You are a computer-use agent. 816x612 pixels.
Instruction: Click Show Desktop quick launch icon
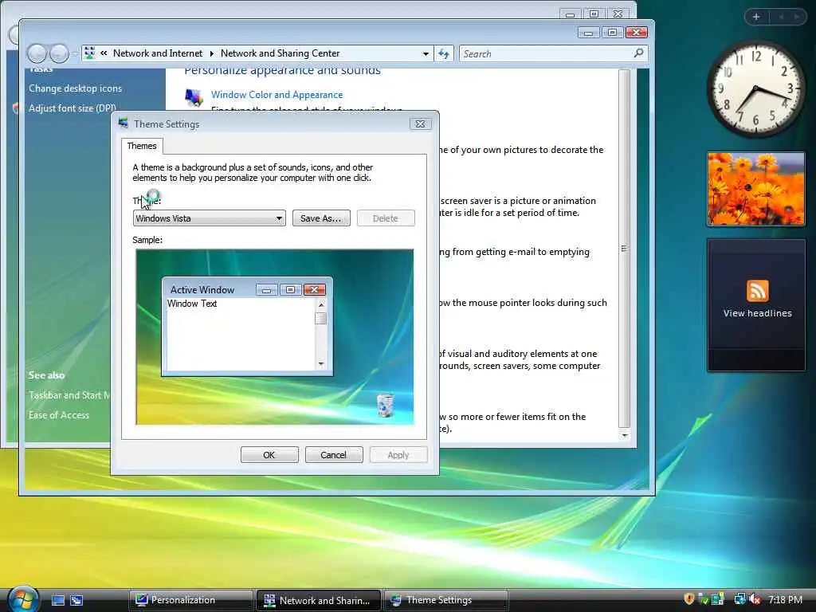[57, 600]
